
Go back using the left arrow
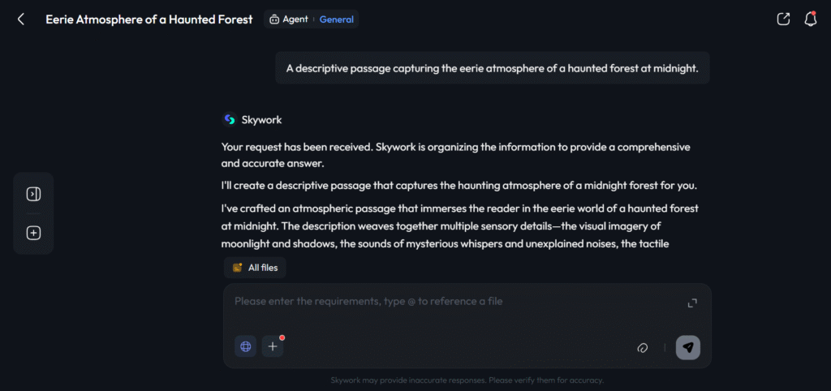click(x=21, y=19)
